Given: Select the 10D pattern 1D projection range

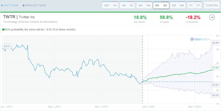Looking at the screenshot, I should pyautogui.click(x=110, y=5).
